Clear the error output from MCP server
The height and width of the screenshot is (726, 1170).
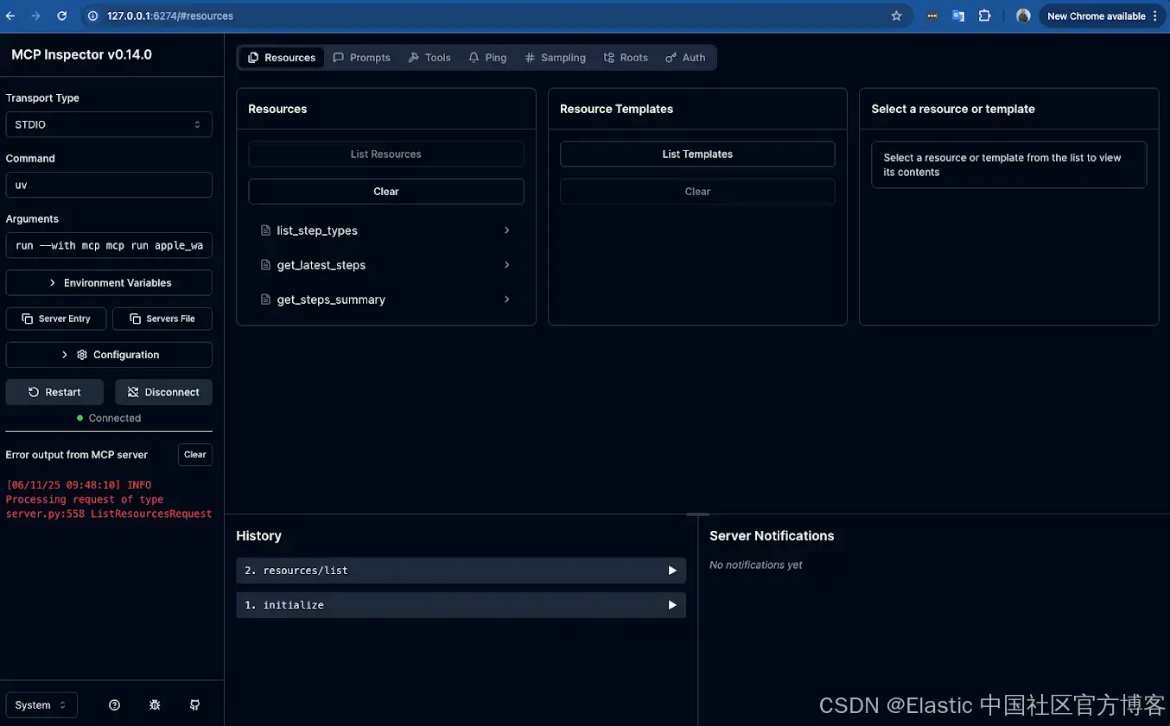[195, 455]
